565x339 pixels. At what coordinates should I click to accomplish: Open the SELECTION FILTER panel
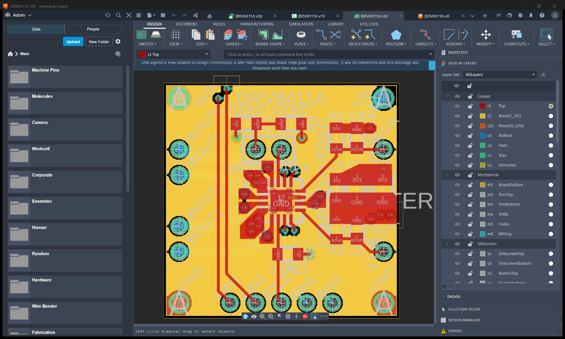464,309
